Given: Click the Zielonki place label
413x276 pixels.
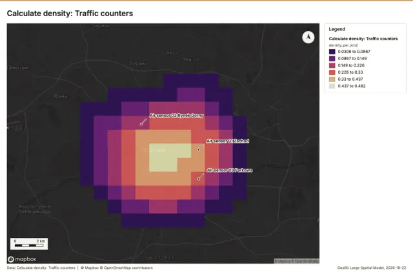Looking at the screenshot, I should (x=137, y=63).
